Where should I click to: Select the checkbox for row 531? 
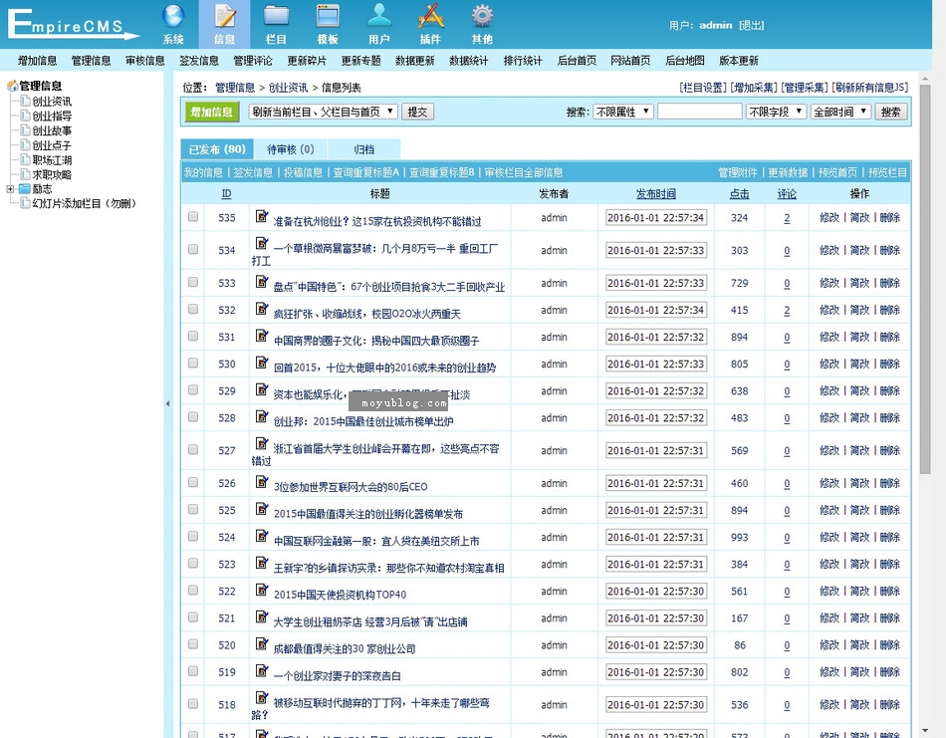pyautogui.click(x=193, y=336)
